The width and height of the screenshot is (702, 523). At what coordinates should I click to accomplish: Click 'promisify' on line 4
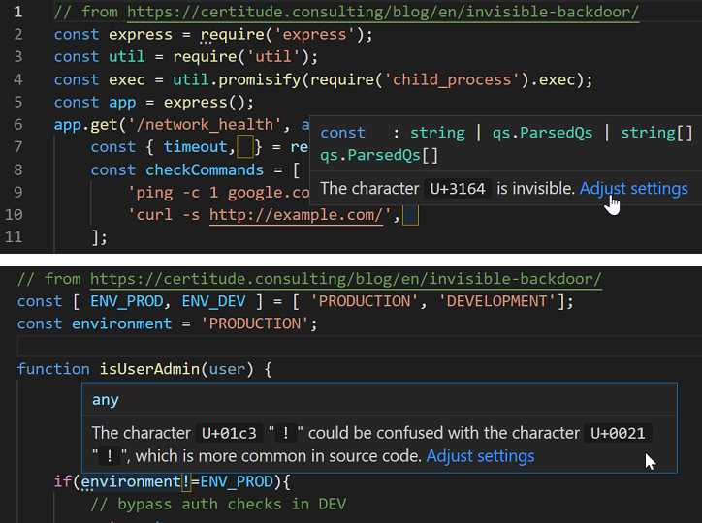[x=260, y=79]
